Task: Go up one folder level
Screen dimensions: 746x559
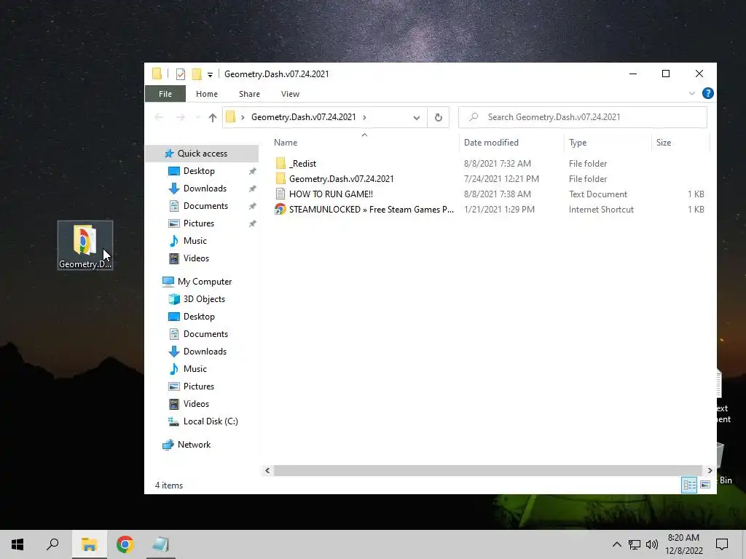Action: point(212,117)
